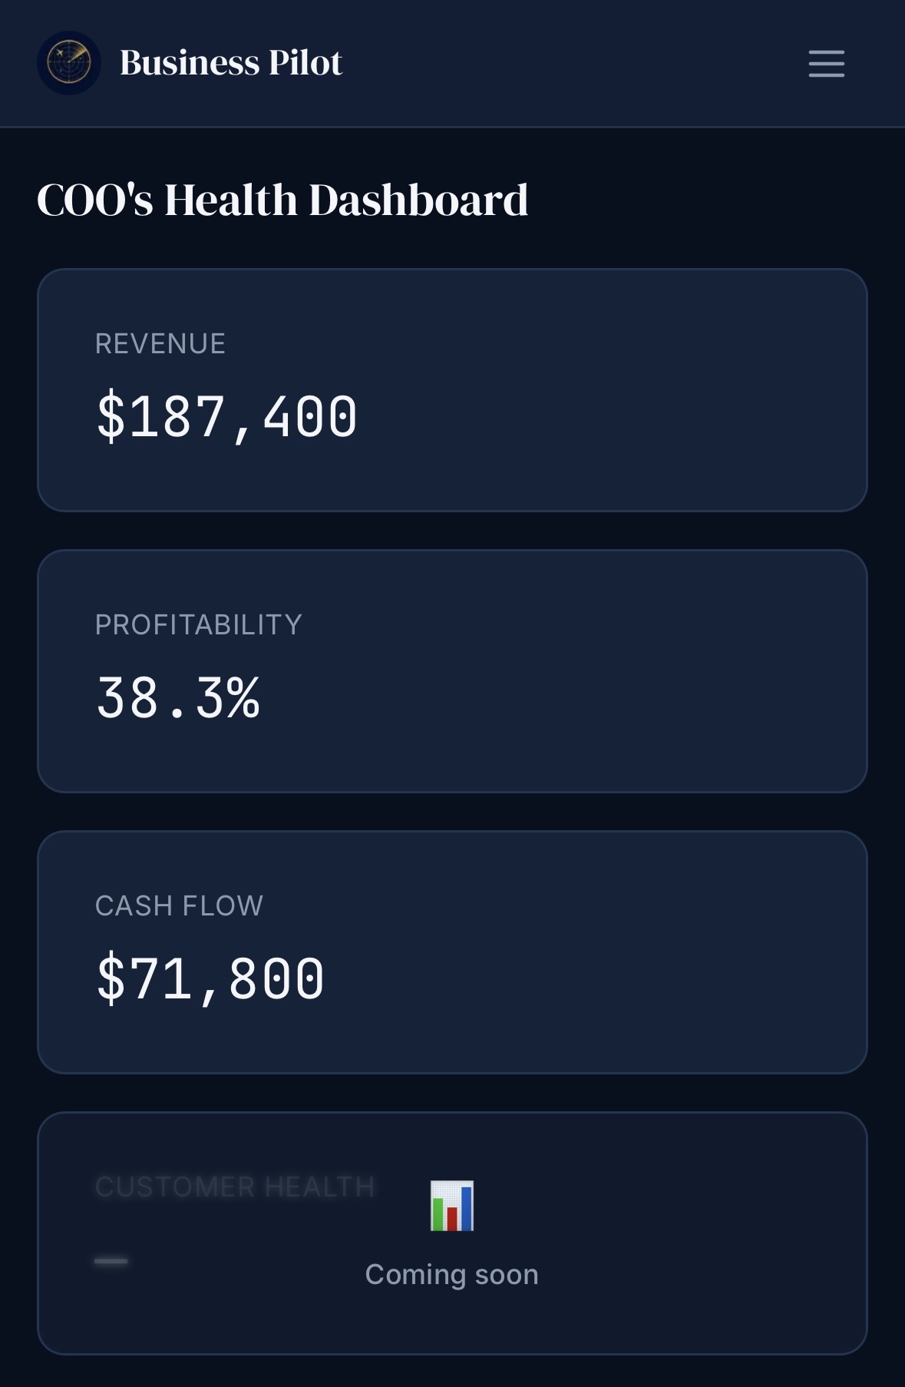Click the COO's Health Dashboard heading
This screenshot has width=905, height=1387.
(282, 200)
